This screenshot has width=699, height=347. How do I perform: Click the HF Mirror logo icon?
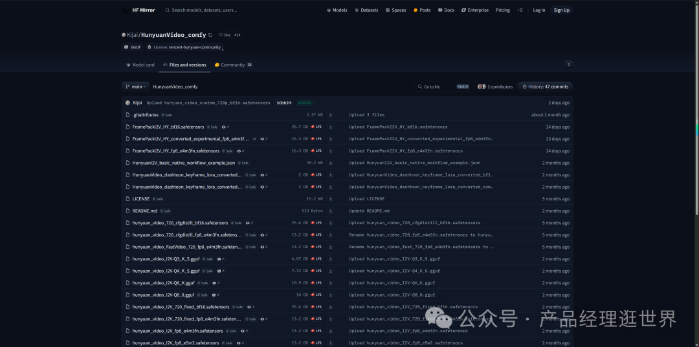pos(126,10)
